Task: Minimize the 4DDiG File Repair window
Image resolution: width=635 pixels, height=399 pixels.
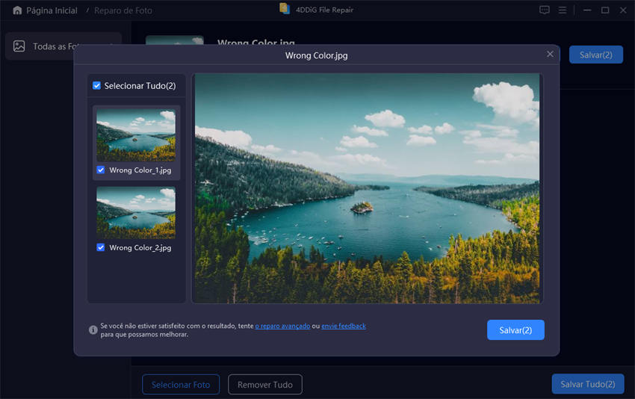Action: (x=587, y=10)
